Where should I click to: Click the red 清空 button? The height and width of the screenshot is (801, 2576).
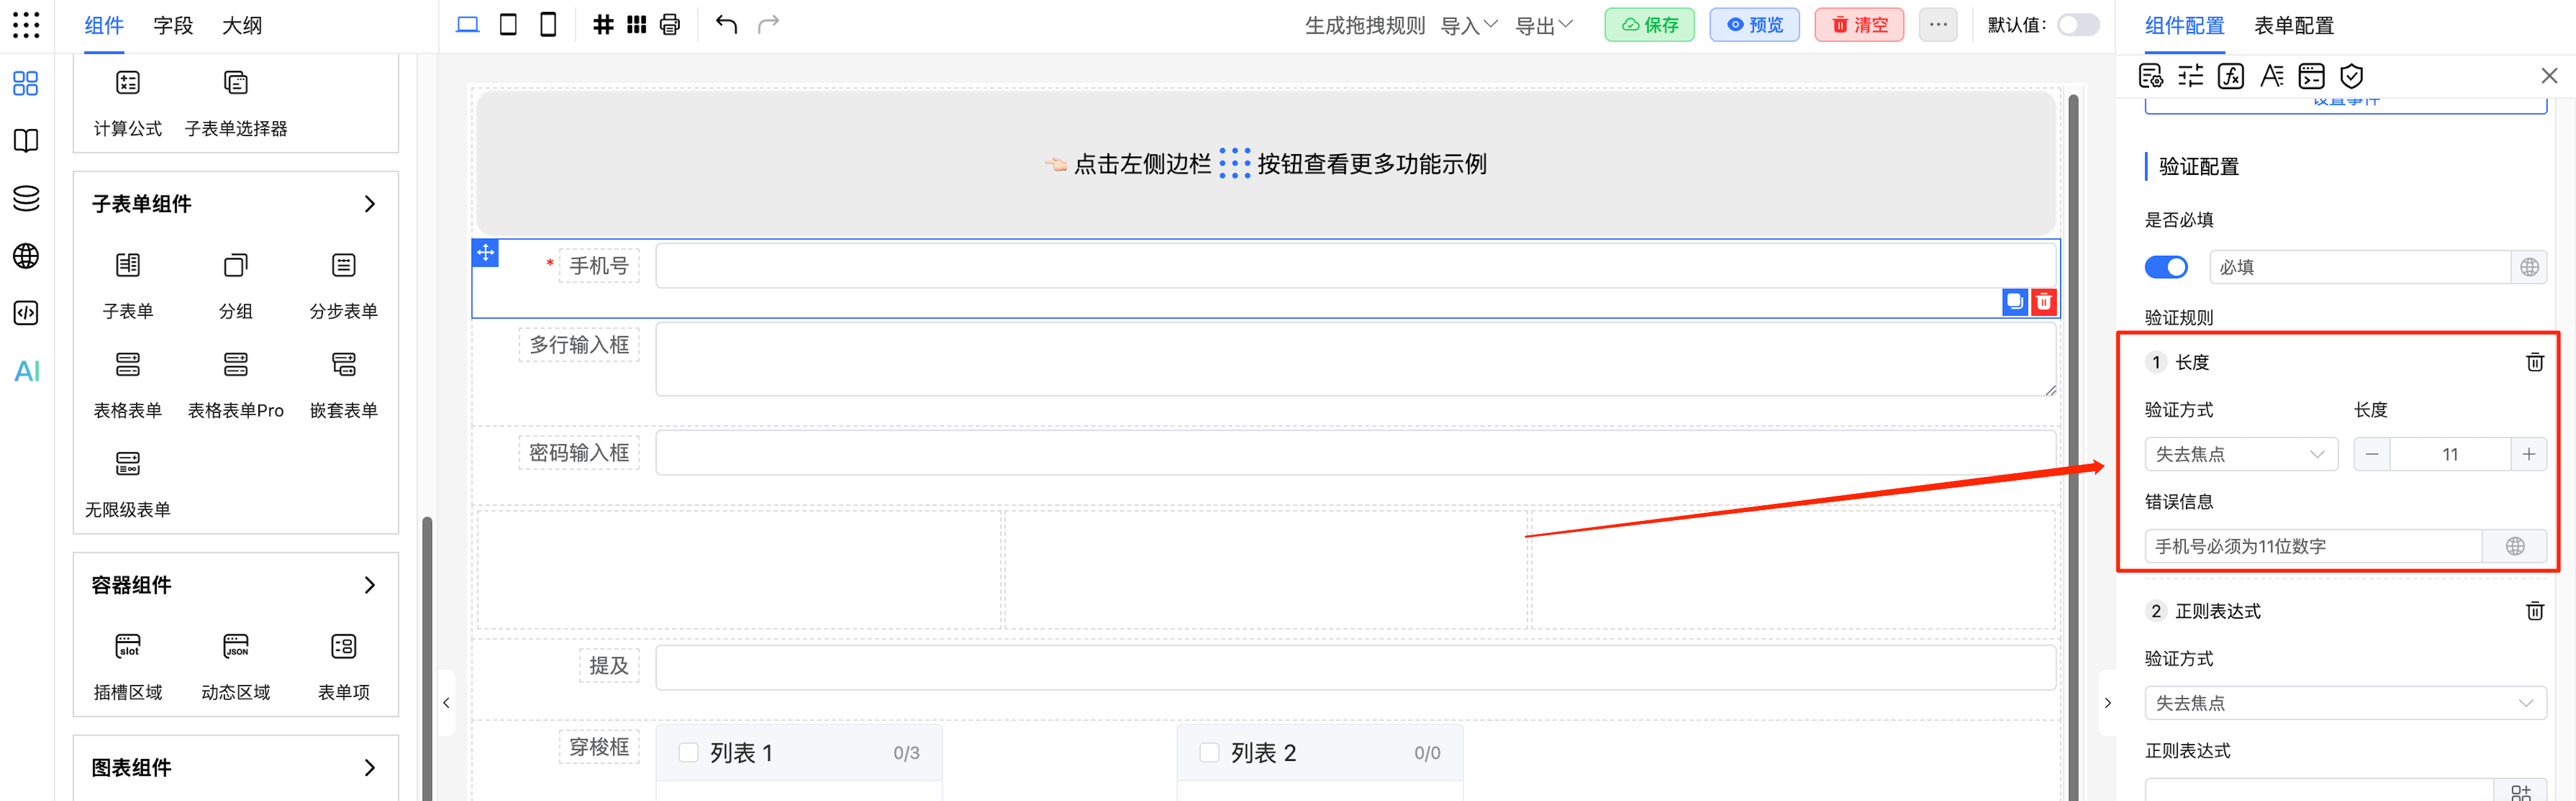tap(1859, 25)
